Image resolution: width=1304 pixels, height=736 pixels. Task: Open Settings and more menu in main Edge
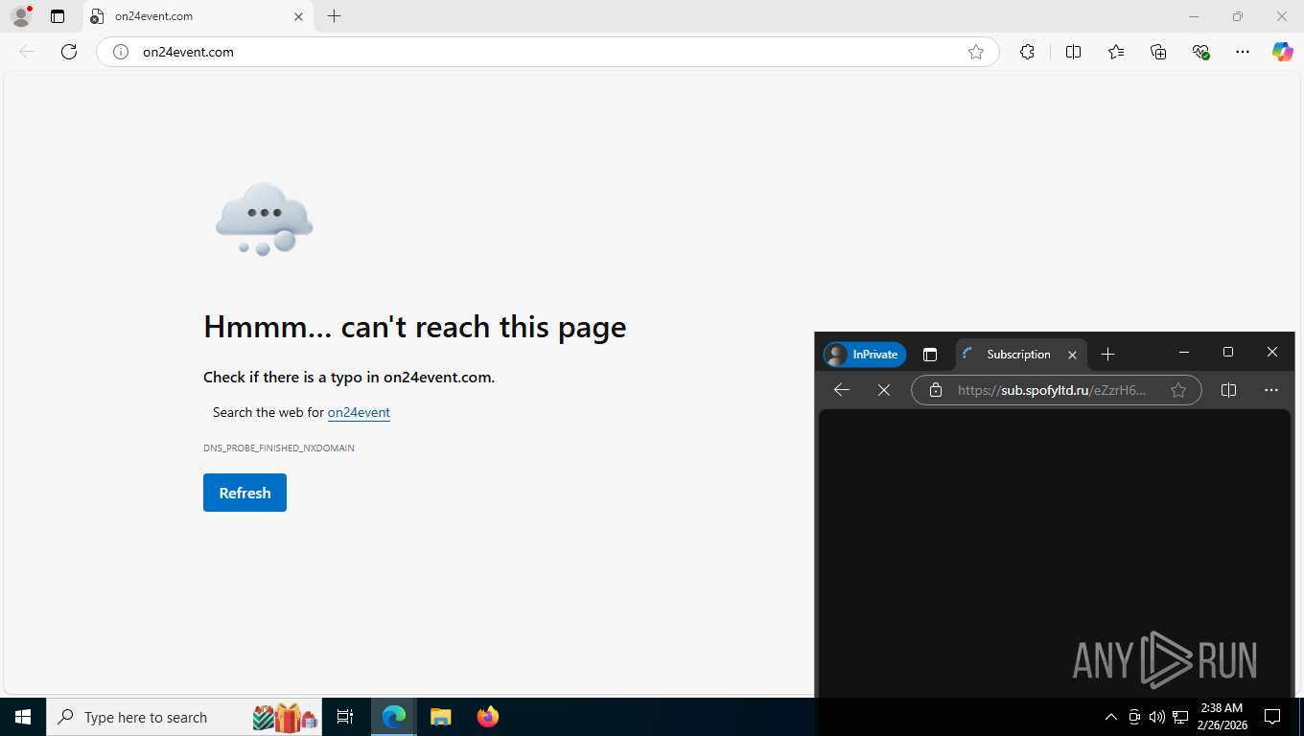1243,52
